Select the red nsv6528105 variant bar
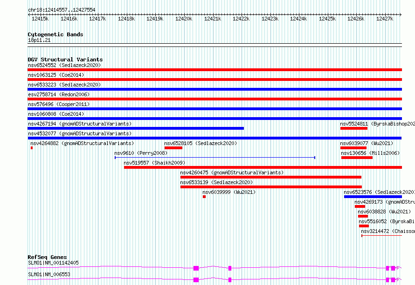Viewport: 415px width, 285px height. pyautogui.click(x=173, y=148)
